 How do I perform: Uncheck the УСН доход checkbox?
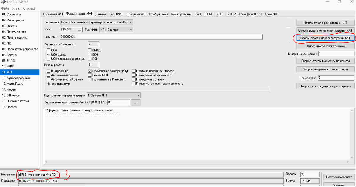pyautogui.click(x=49, y=55)
